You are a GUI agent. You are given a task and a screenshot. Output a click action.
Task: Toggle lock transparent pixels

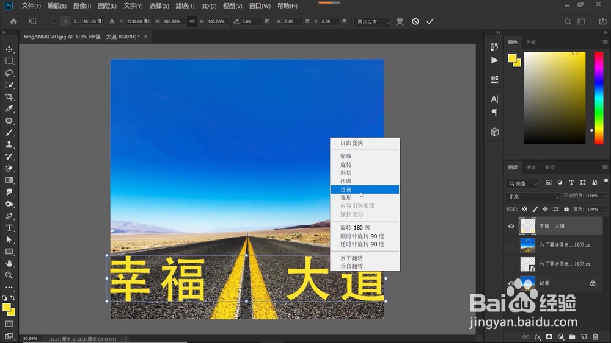[524, 209]
